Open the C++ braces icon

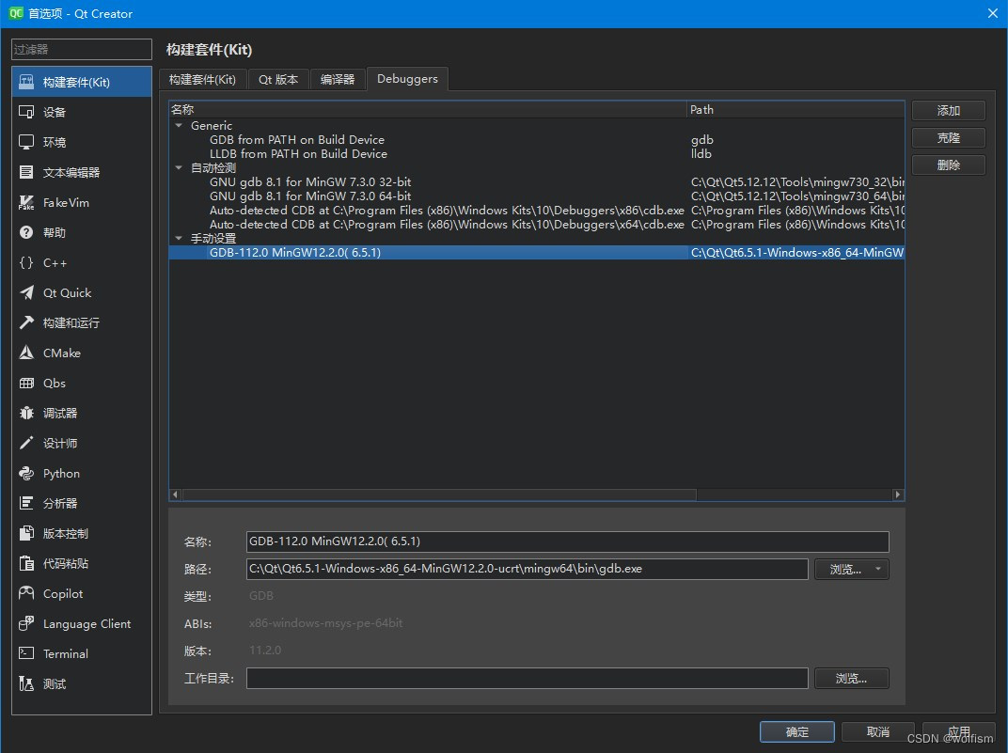pos(26,263)
